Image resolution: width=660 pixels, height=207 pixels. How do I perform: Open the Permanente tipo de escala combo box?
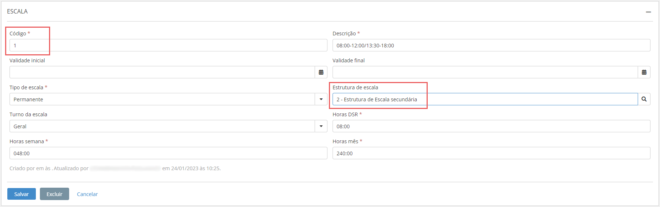[162, 99]
